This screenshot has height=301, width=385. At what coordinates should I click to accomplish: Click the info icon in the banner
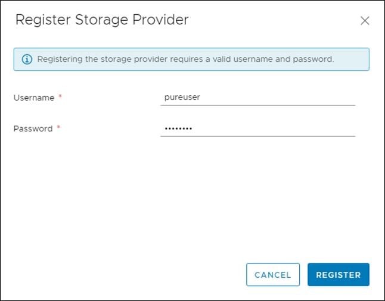point(27,59)
